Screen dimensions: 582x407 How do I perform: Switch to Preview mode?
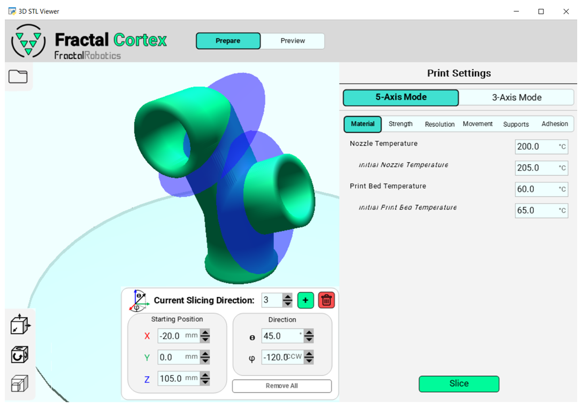pos(293,41)
